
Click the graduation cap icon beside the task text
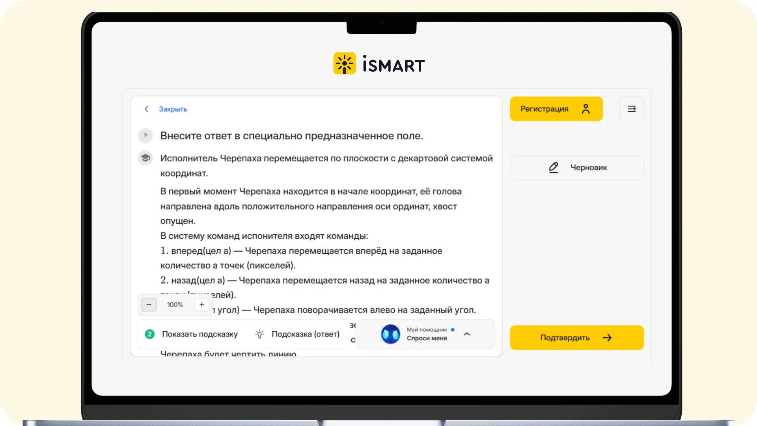pyautogui.click(x=145, y=158)
